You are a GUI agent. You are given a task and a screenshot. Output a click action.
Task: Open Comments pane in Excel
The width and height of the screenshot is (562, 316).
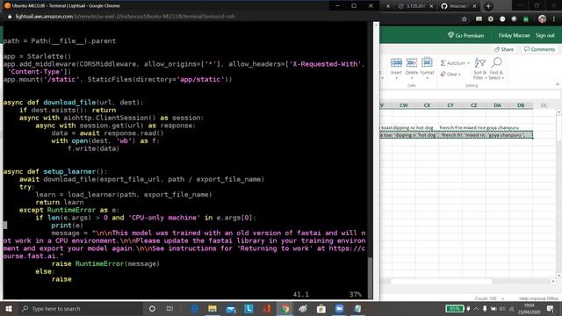click(x=539, y=49)
